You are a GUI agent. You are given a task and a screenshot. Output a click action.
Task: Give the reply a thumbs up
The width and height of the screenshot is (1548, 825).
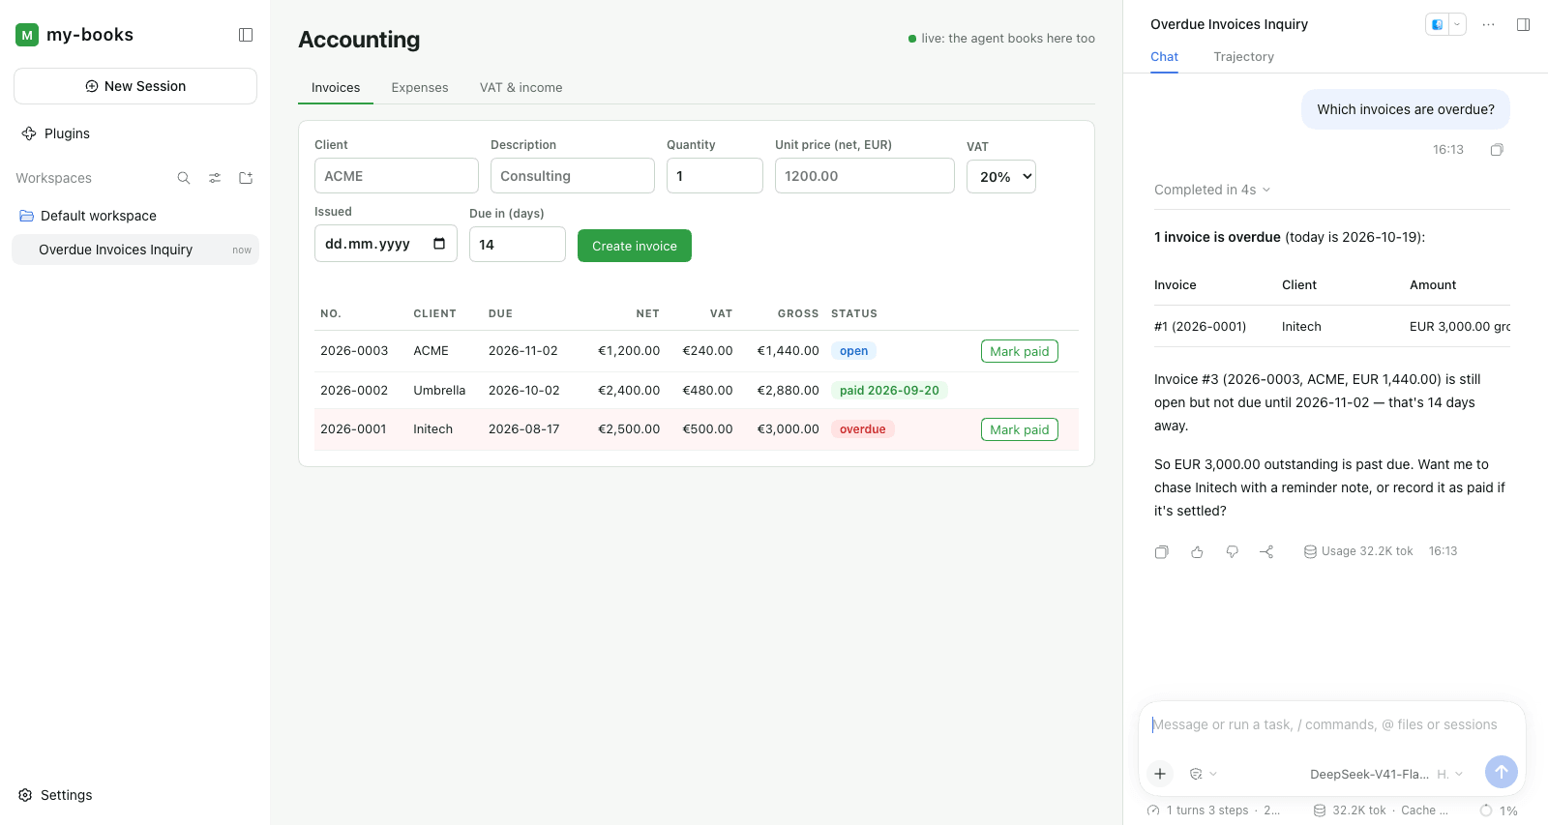pos(1197,551)
